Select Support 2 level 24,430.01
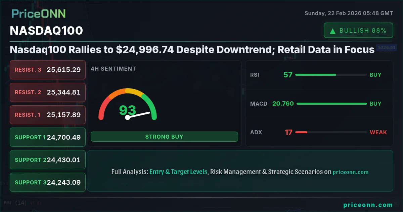This screenshot has height=212, width=403. tap(48, 160)
